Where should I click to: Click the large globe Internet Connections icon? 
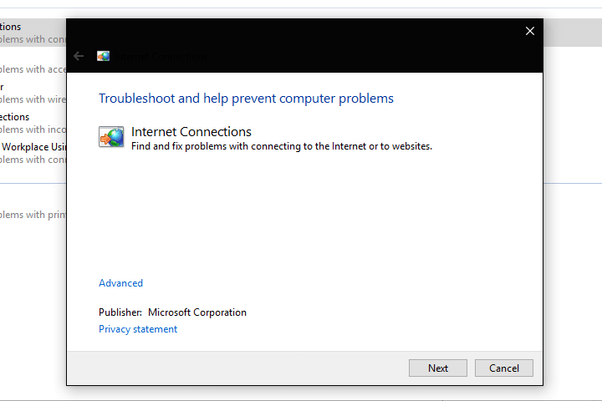[111, 138]
